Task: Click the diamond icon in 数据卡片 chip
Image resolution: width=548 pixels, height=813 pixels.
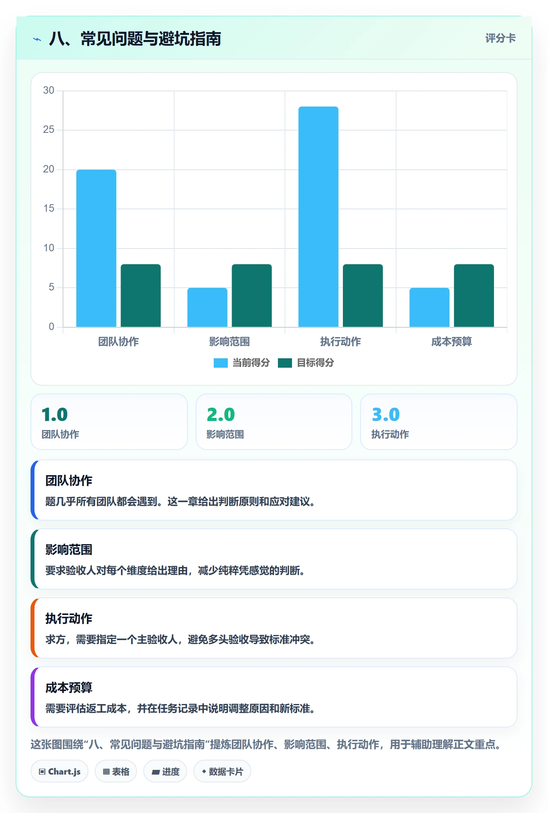Action: point(204,771)
